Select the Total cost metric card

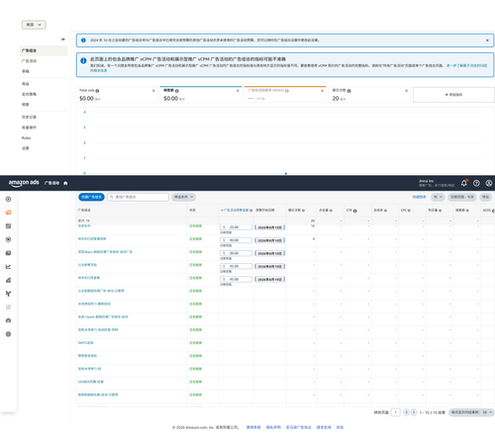[117, 95]
